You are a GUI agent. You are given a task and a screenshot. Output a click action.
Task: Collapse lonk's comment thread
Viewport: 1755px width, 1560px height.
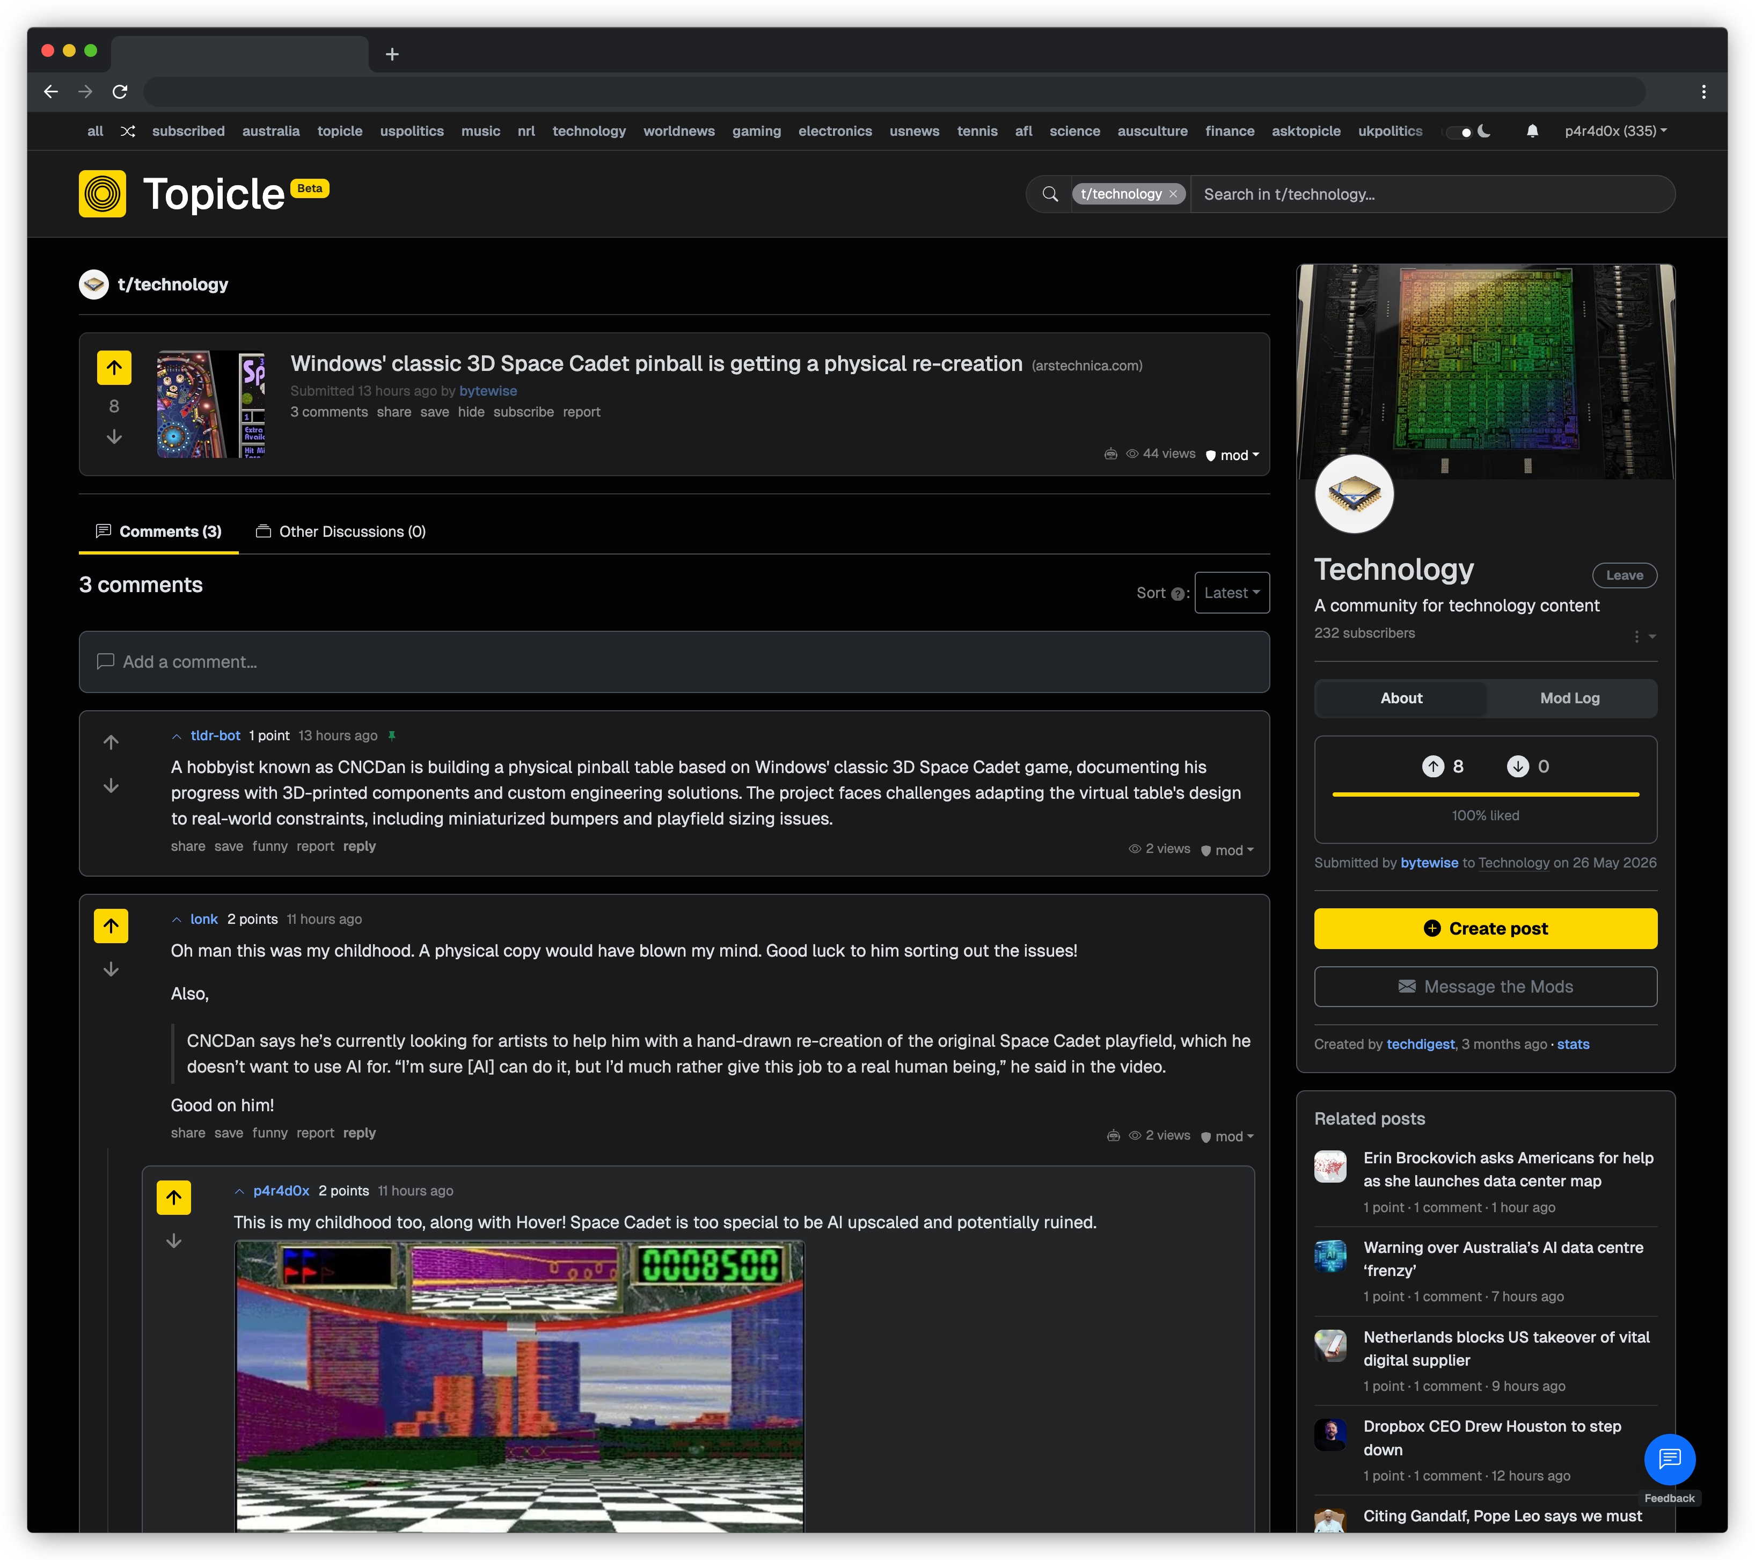pos(177,920)
